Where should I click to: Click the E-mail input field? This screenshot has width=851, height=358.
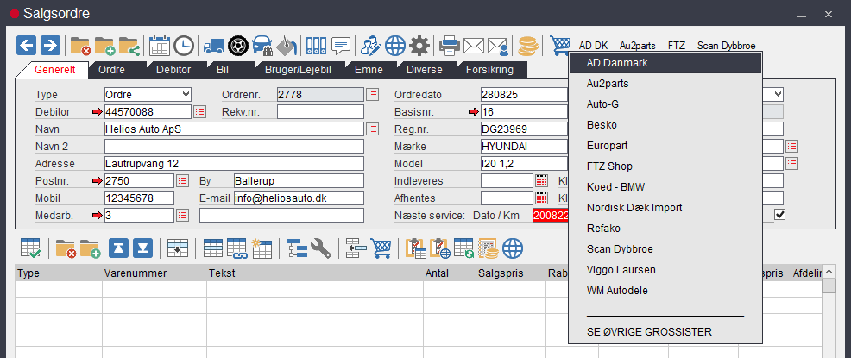[x=286, y=198]
